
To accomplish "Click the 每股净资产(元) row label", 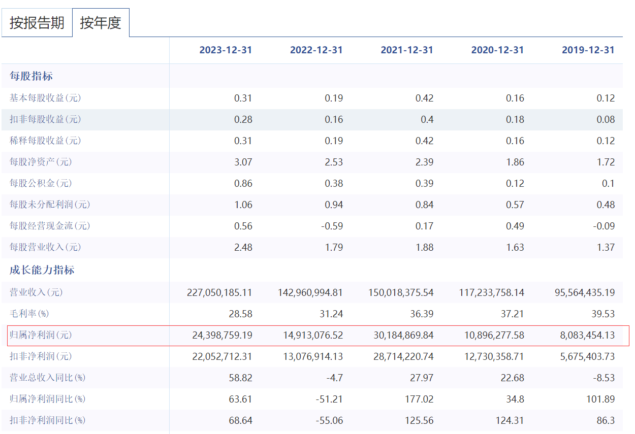I will [41, 162].
